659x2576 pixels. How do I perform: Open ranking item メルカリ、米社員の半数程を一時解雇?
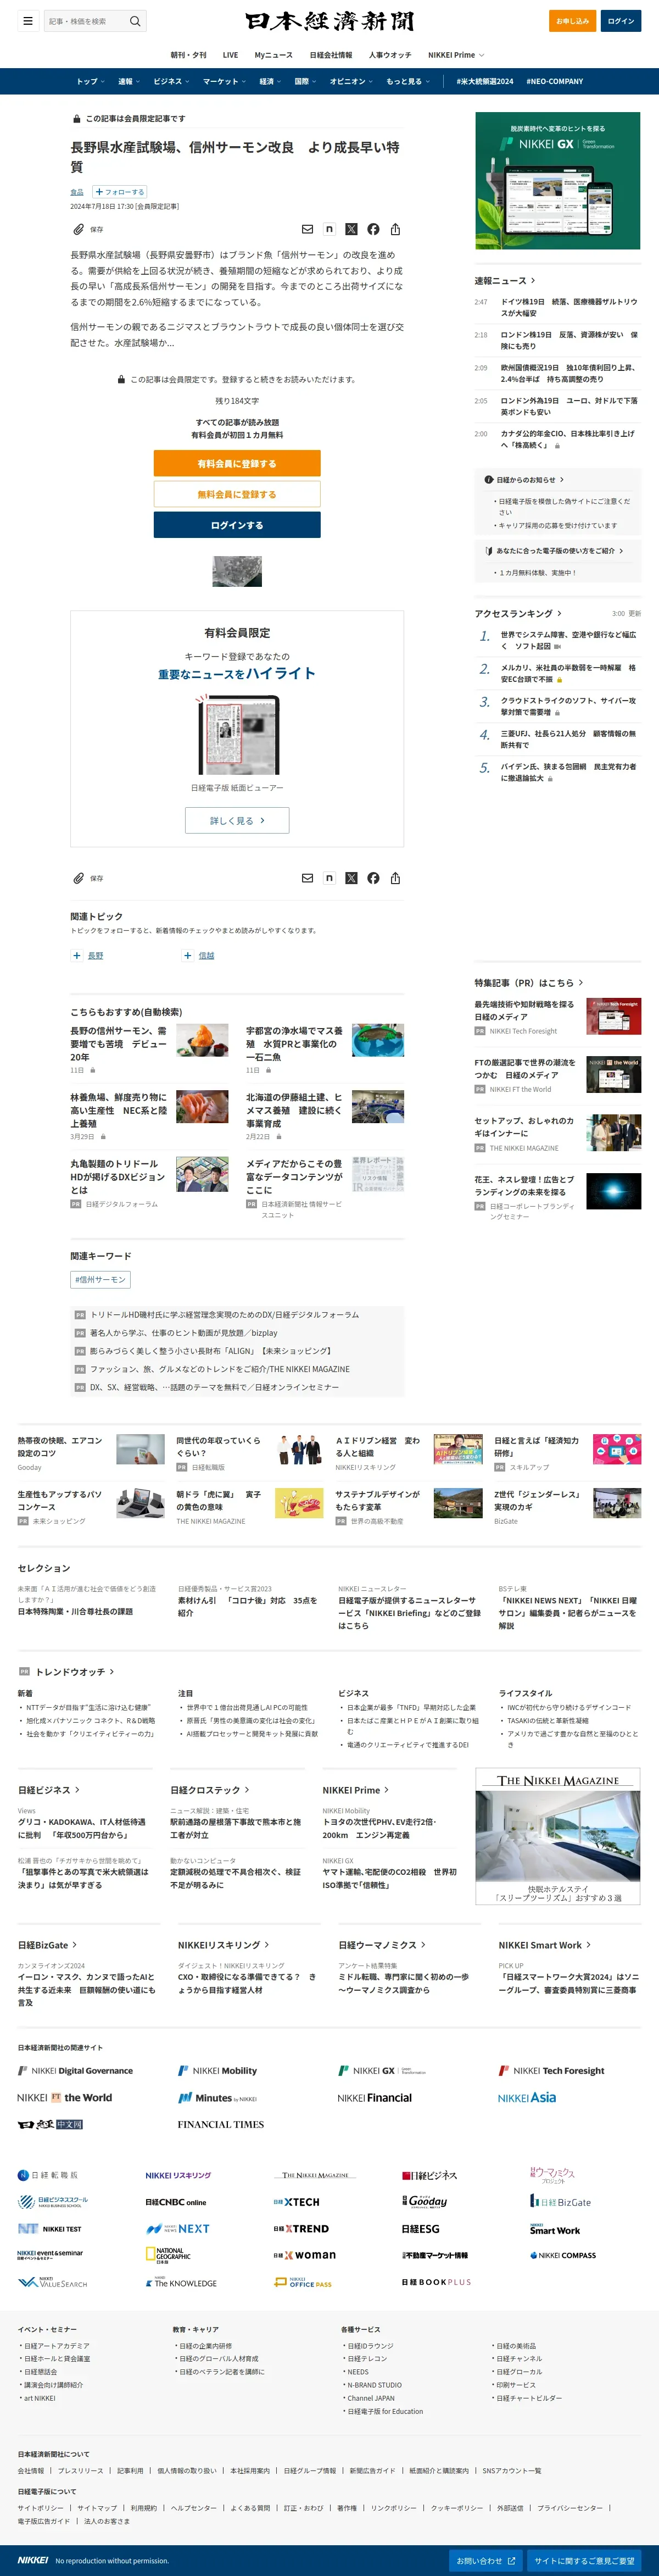[x=568, y=673]
